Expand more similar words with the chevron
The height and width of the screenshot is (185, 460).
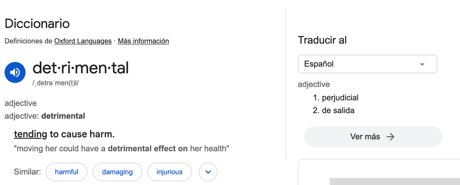click(x=208, y=172)
